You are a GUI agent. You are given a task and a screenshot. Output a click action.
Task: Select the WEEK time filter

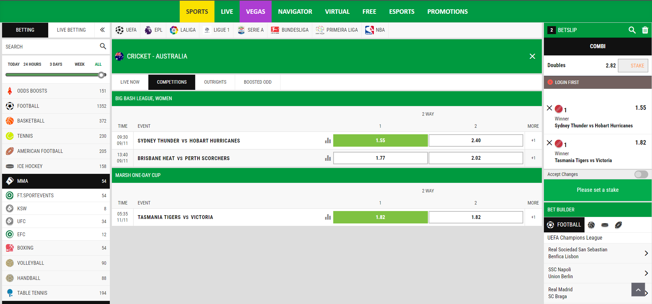point(80,64)
